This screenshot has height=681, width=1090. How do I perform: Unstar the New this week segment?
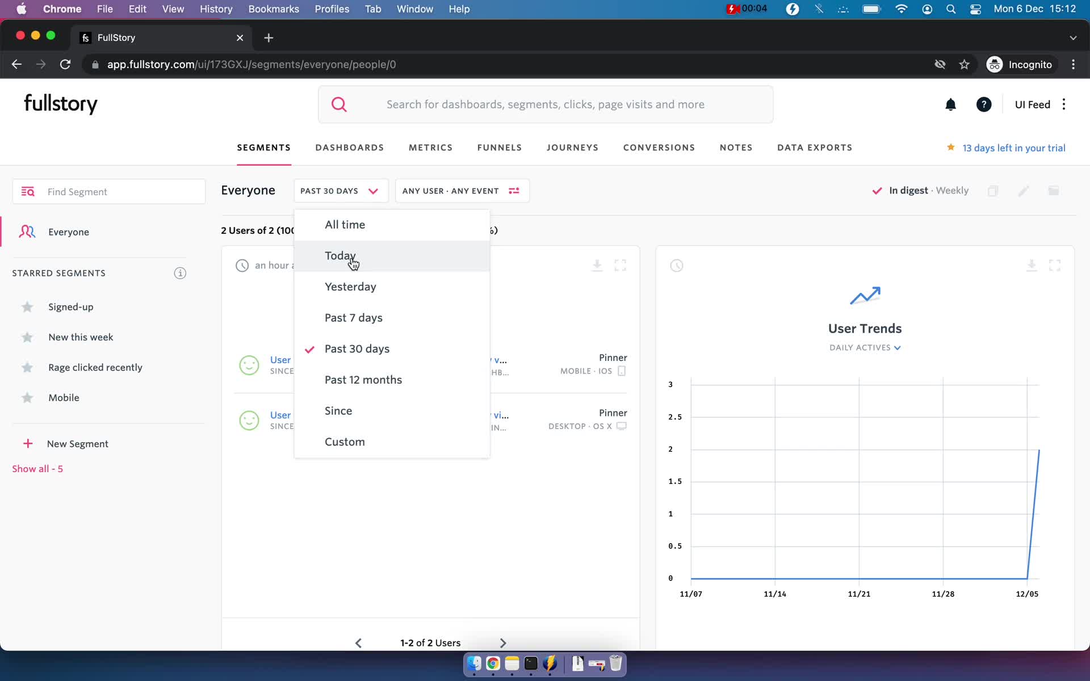[27, 338]
